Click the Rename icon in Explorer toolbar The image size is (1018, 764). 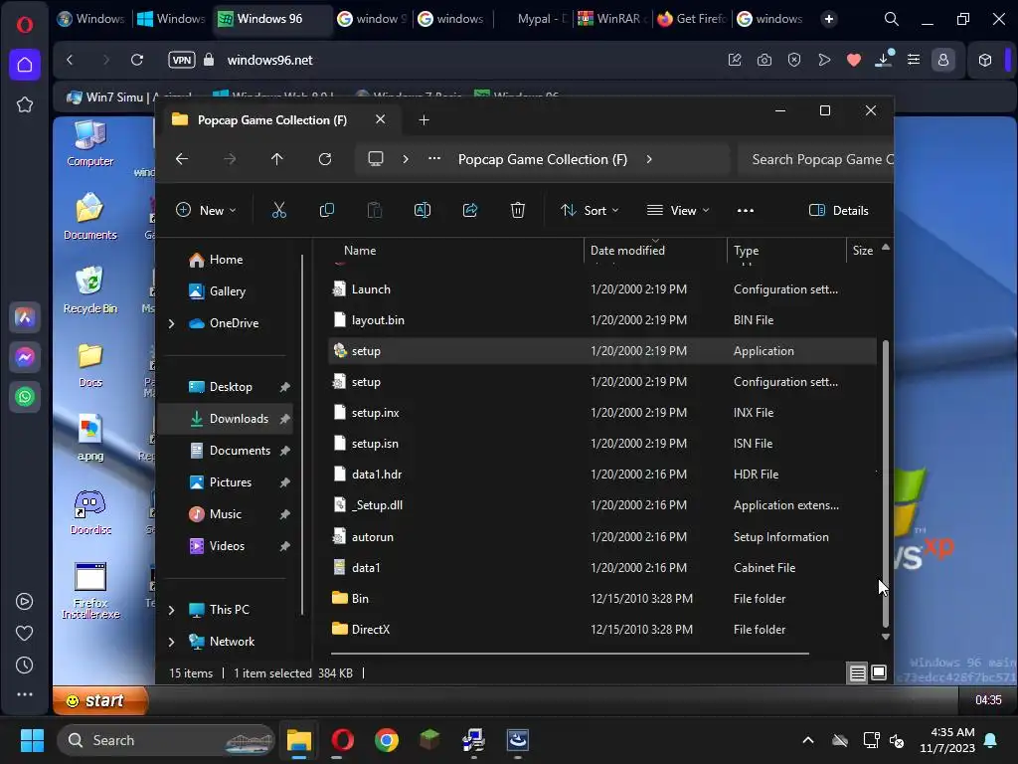422,210
